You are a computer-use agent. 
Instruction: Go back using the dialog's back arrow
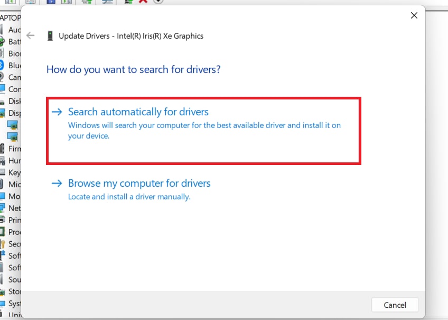point(30,35)
